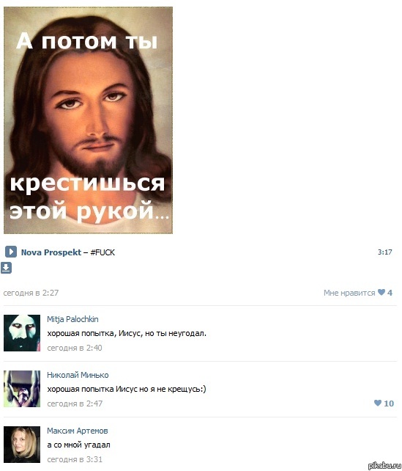Click comment timestamp "сегодня в 2:47"

pos(75,404)
